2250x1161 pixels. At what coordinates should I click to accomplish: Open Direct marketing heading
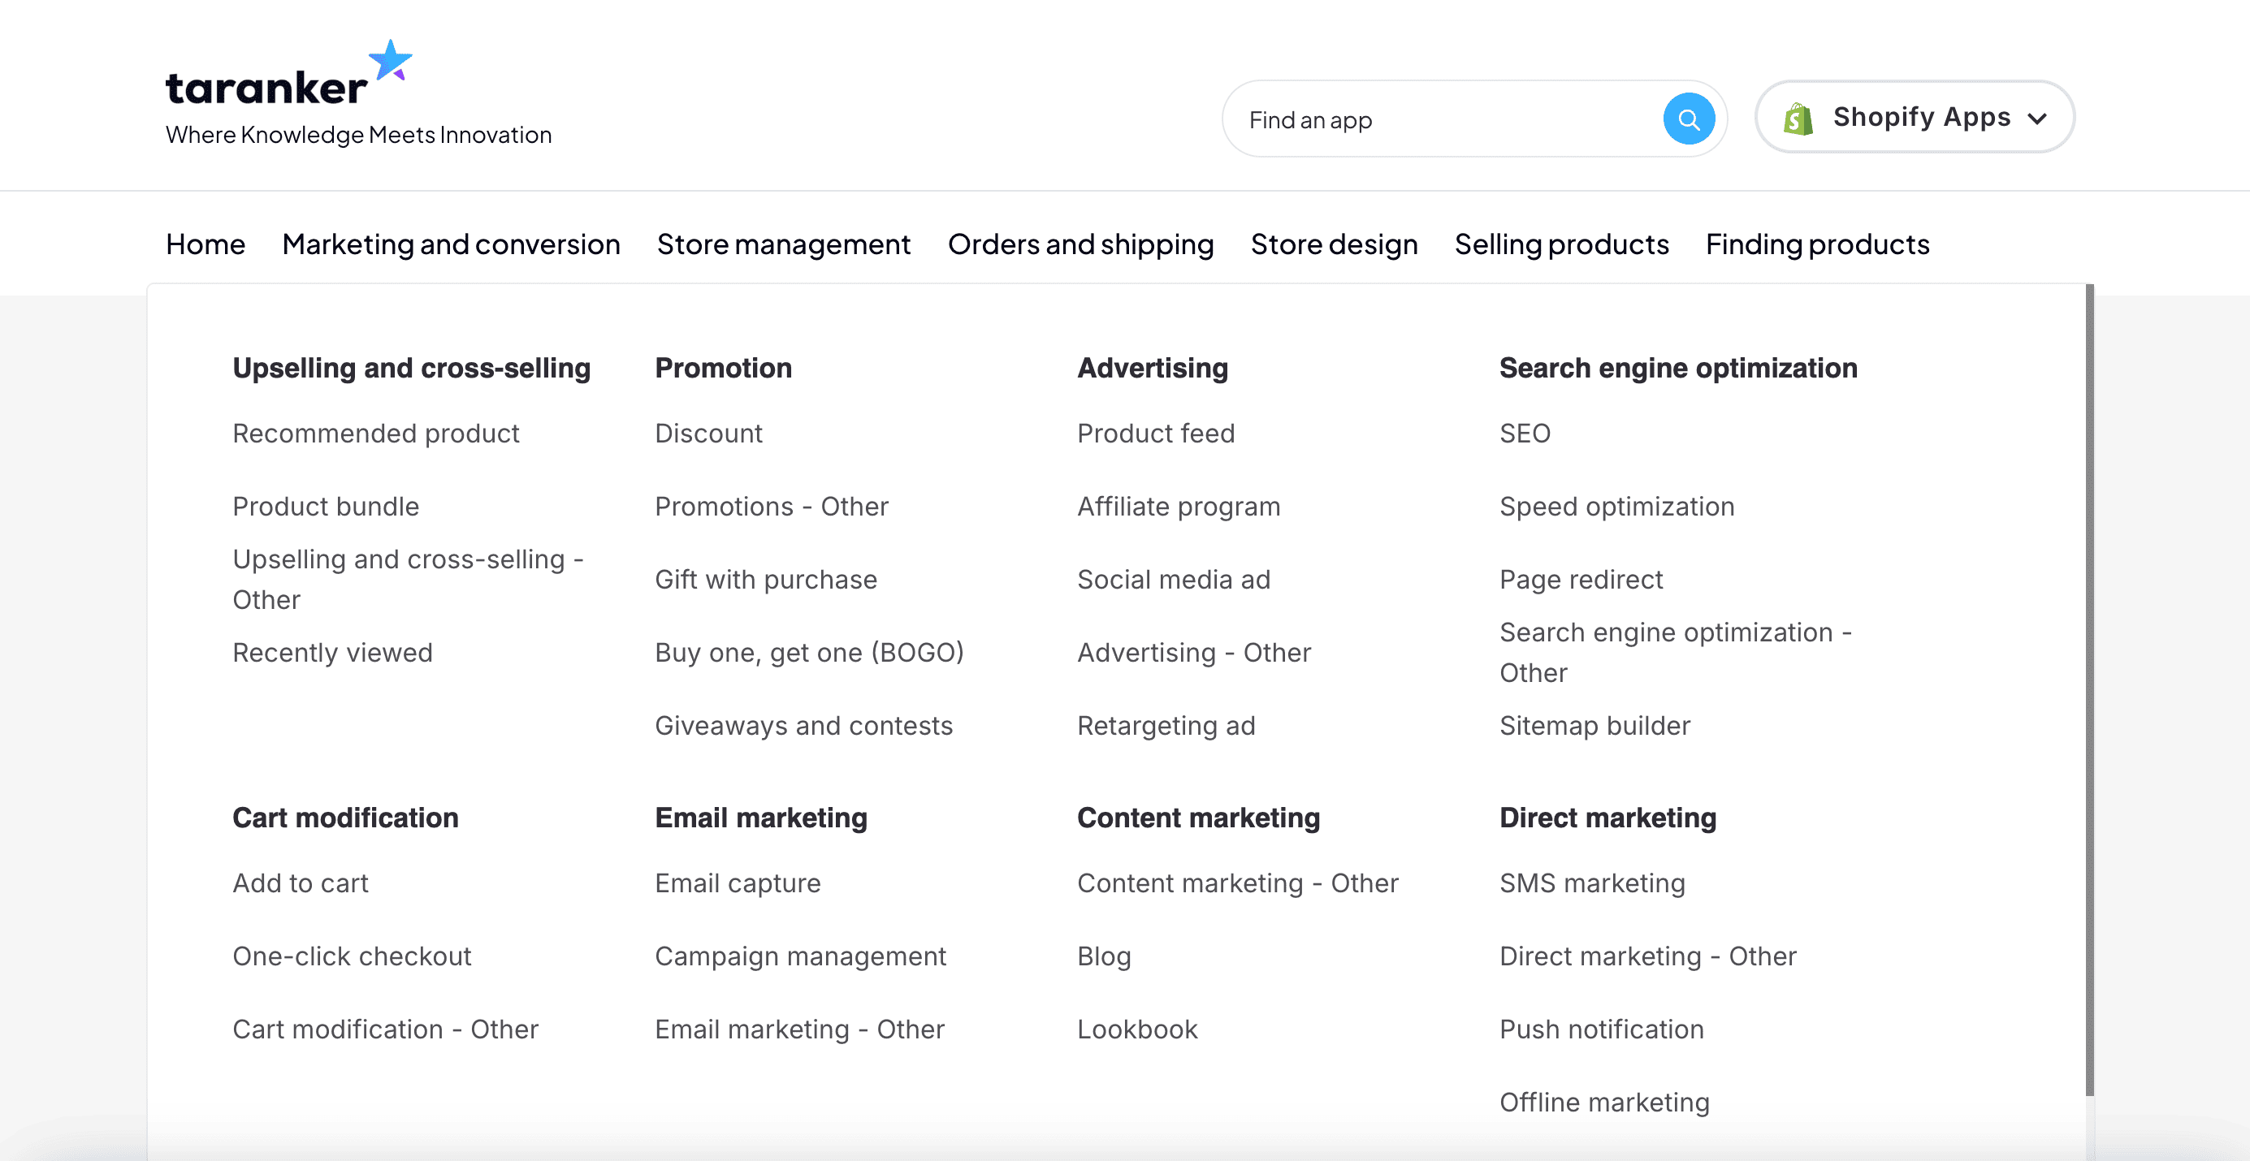pos(1608,818)
